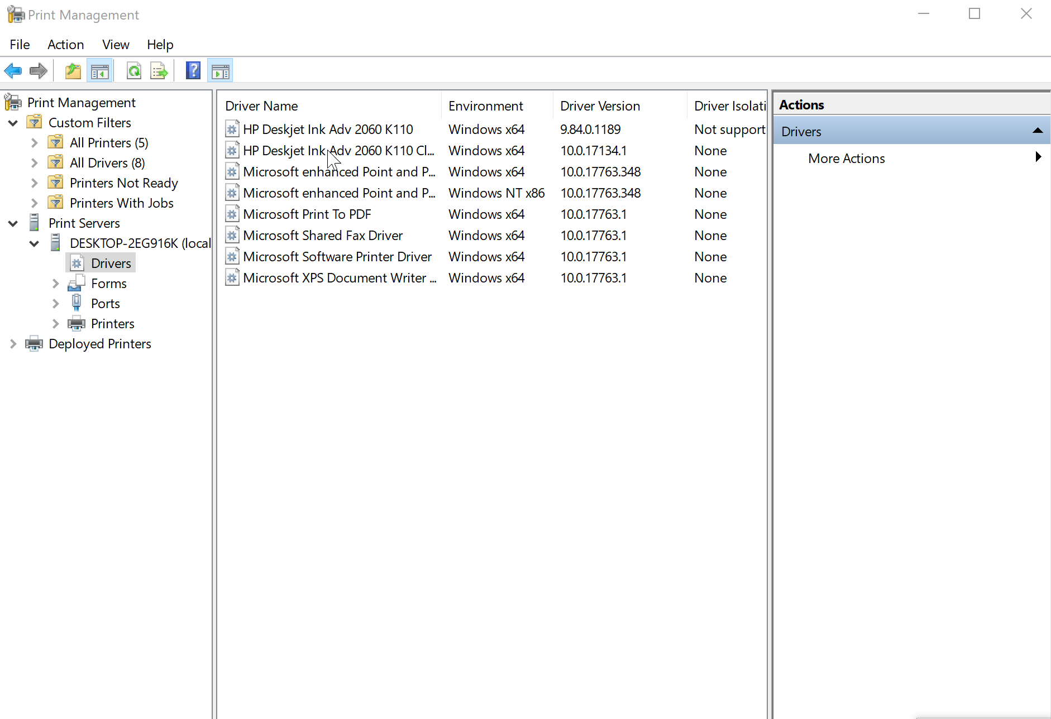Select the Microsoft Print To PDF driver icon
This screenshot has height=719, width=1051.
pyautogui.click(x=232, y=214)
